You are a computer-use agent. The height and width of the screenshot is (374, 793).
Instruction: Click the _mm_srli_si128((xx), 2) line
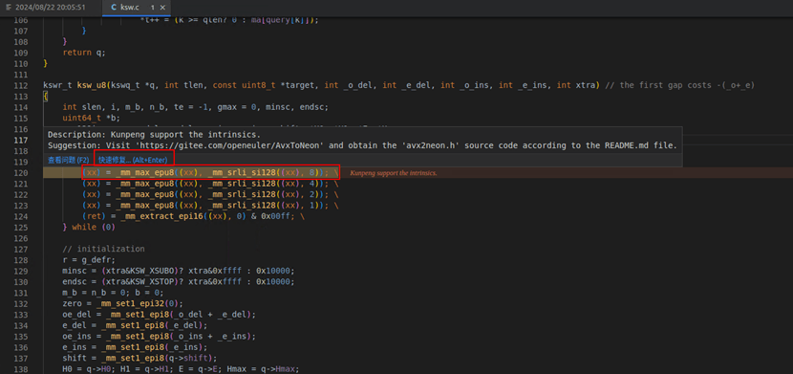point(210,194)
